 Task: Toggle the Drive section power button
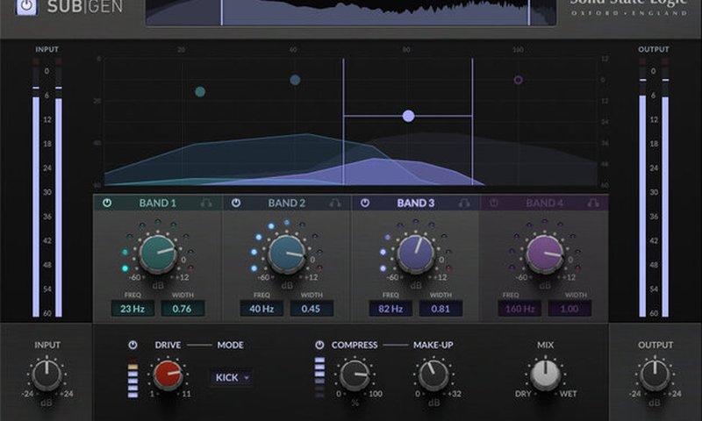click(133, 345)
